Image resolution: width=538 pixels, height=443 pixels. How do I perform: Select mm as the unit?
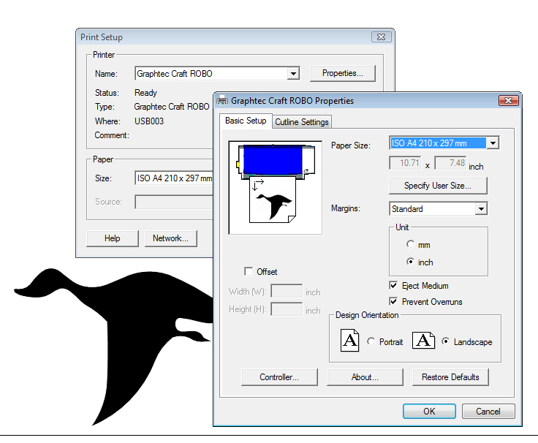tap(410, 244)
